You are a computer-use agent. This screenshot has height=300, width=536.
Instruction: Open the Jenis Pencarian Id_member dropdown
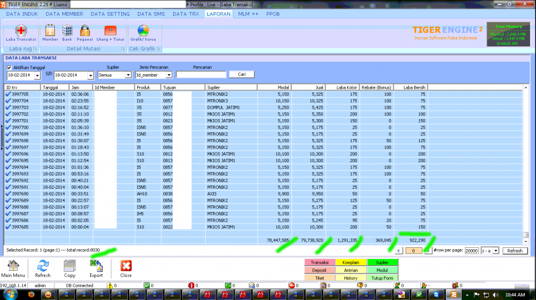click(170, 75)
